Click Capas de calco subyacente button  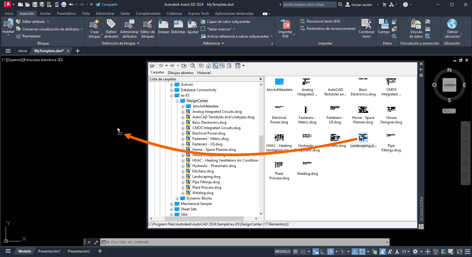pos(225,22)
